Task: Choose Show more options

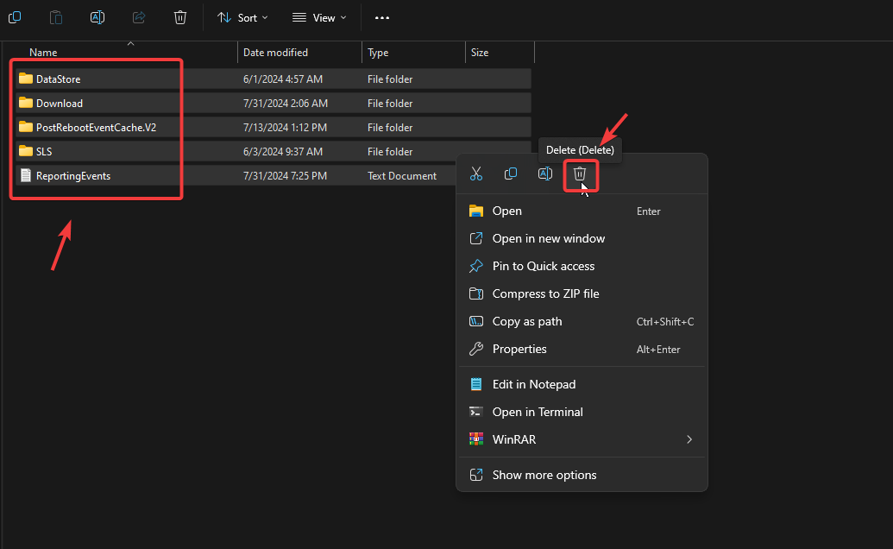Action: click(544, 475)
